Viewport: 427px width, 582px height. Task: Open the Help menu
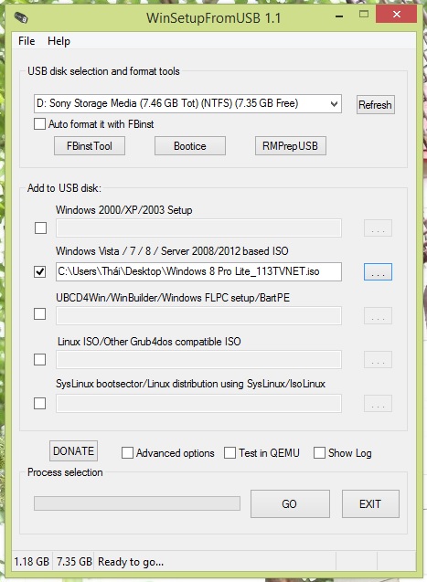coord(59,41)
